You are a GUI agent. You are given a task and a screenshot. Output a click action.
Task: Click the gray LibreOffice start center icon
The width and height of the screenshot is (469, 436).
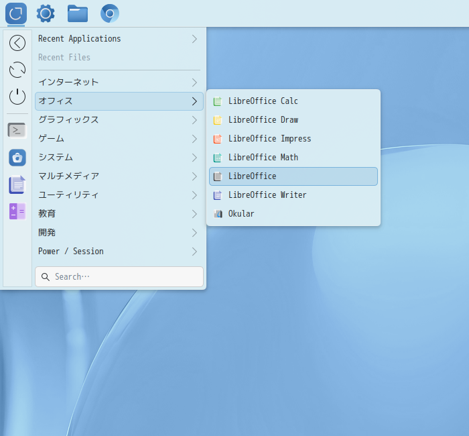click(218, 176)
